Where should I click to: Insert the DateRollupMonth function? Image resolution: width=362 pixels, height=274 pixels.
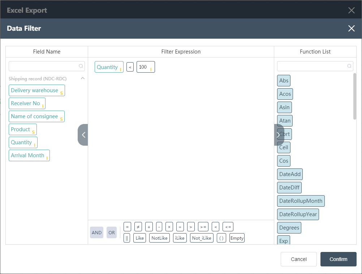(301, 201)
